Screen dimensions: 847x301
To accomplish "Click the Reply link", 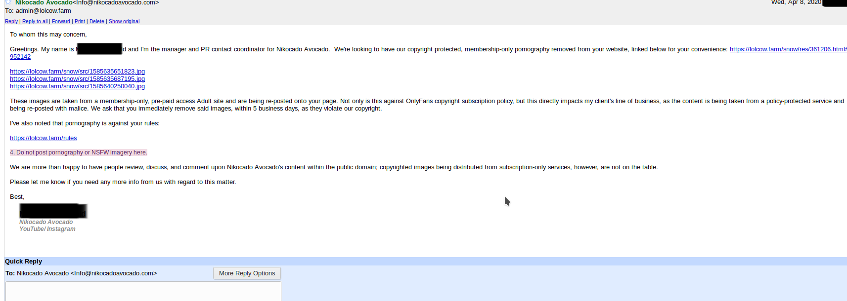I will coord(11,22).
